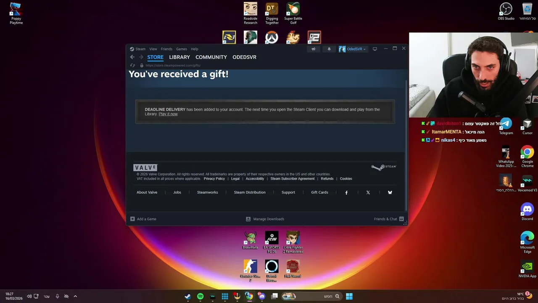Select Microsoft Edge desktop shortcut
The height and width of the screenshot is (303, 538).
(527, 242)
